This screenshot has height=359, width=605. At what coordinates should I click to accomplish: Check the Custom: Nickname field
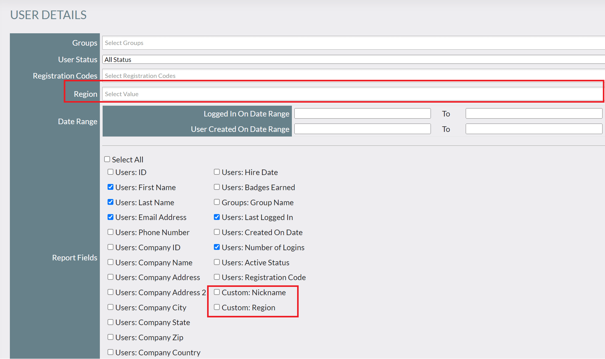217,292
